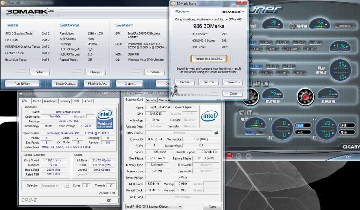Export the score with To Excel
The height and width of the screenshot is (210, 360).
(x=209, y=82)
